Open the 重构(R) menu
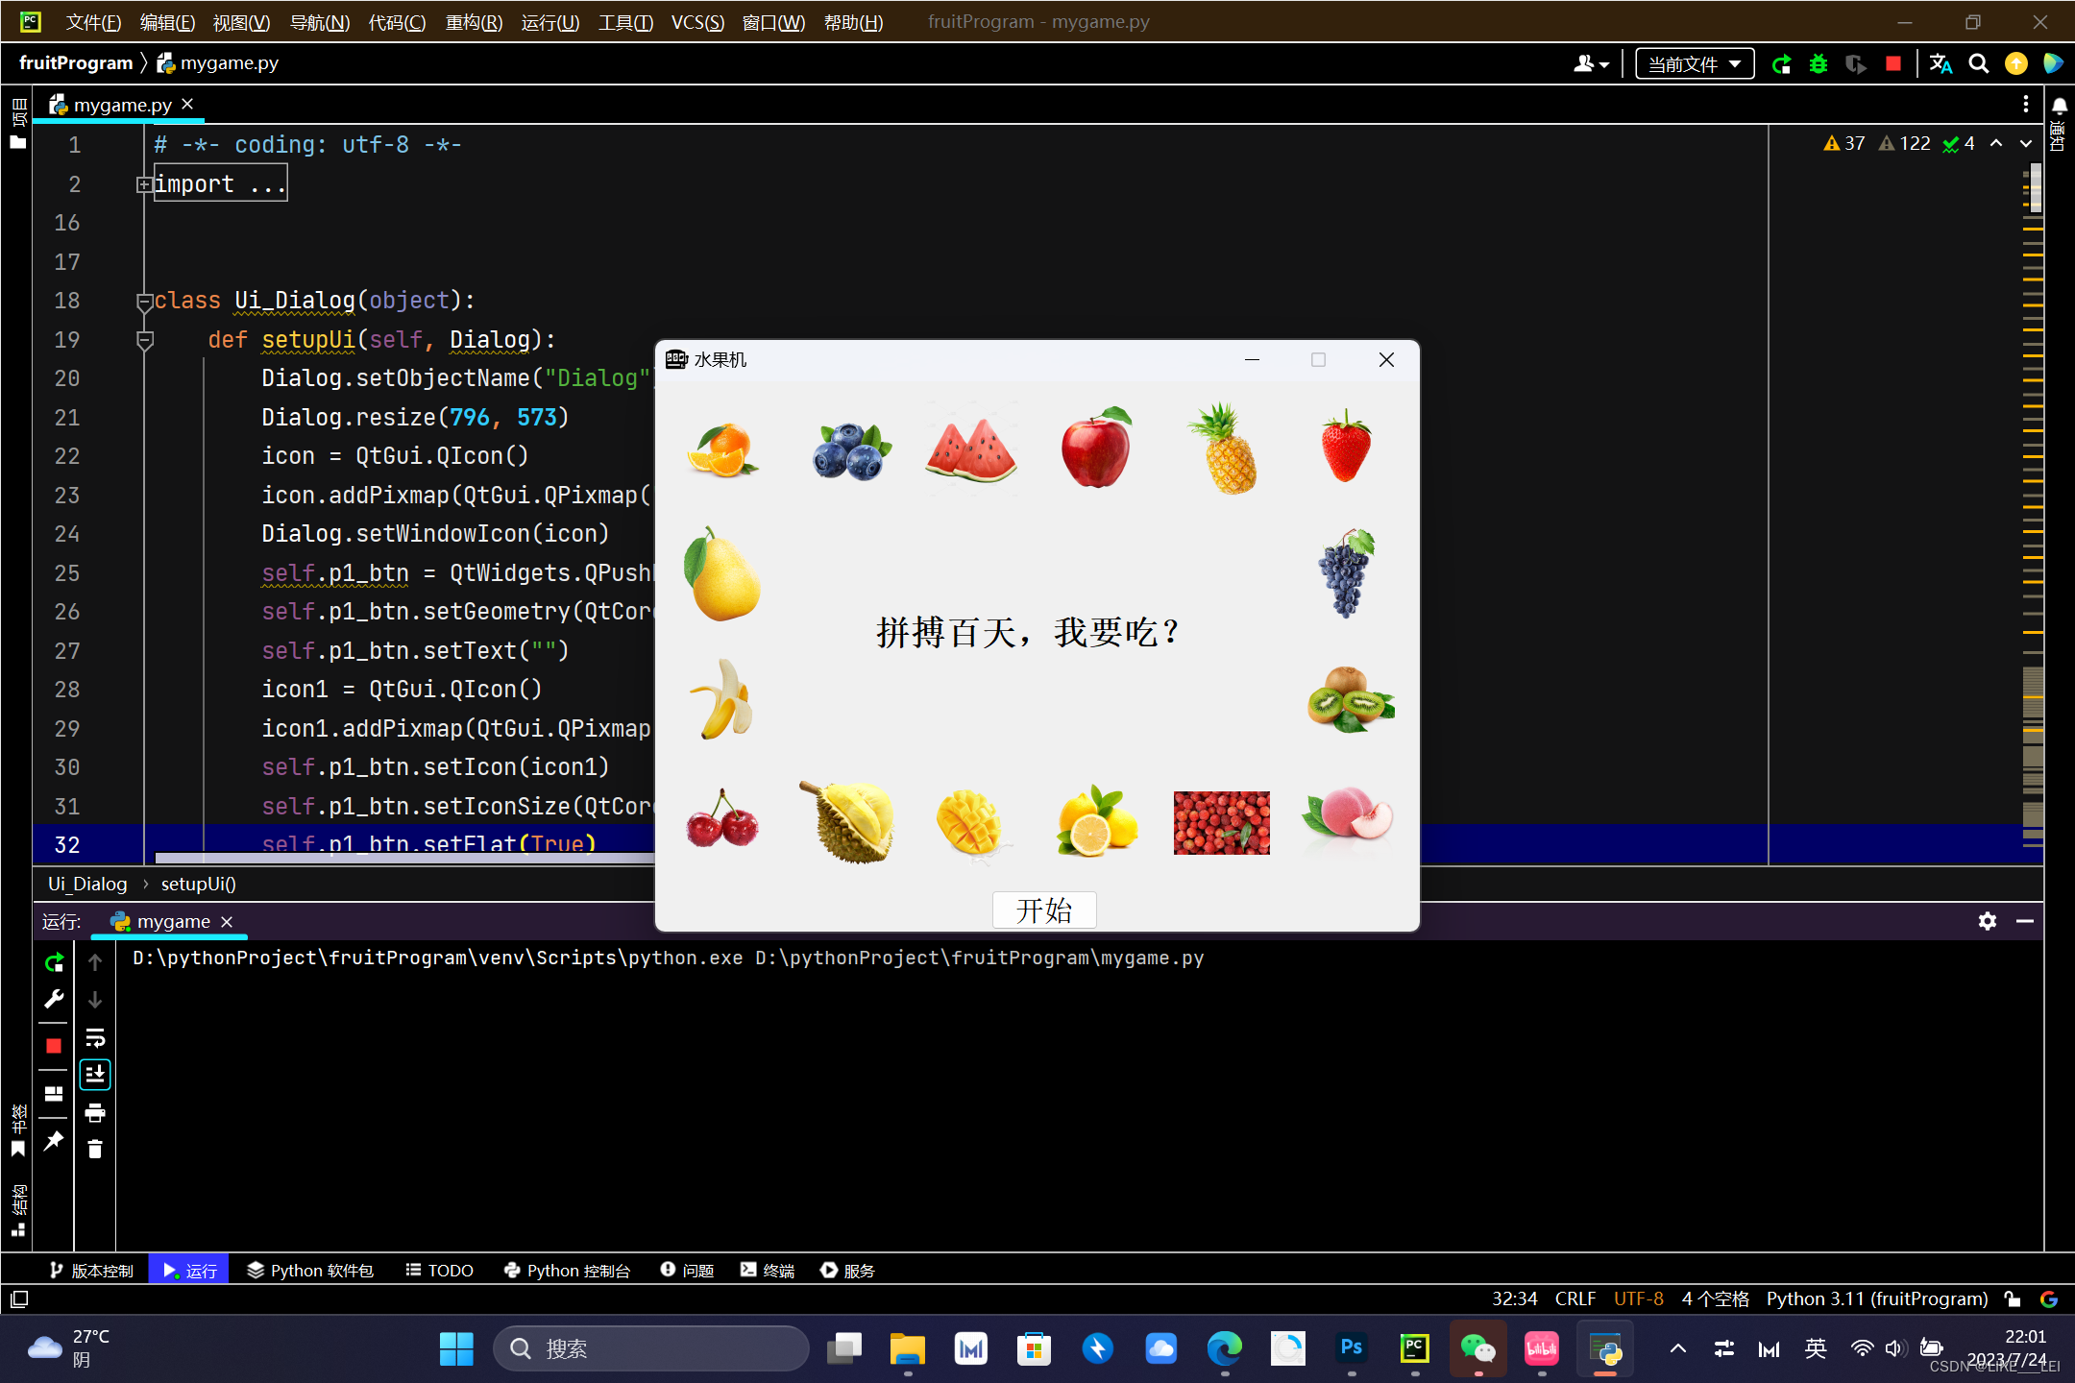Screen dimensions: 2075x1383 (x=473, y=22)
